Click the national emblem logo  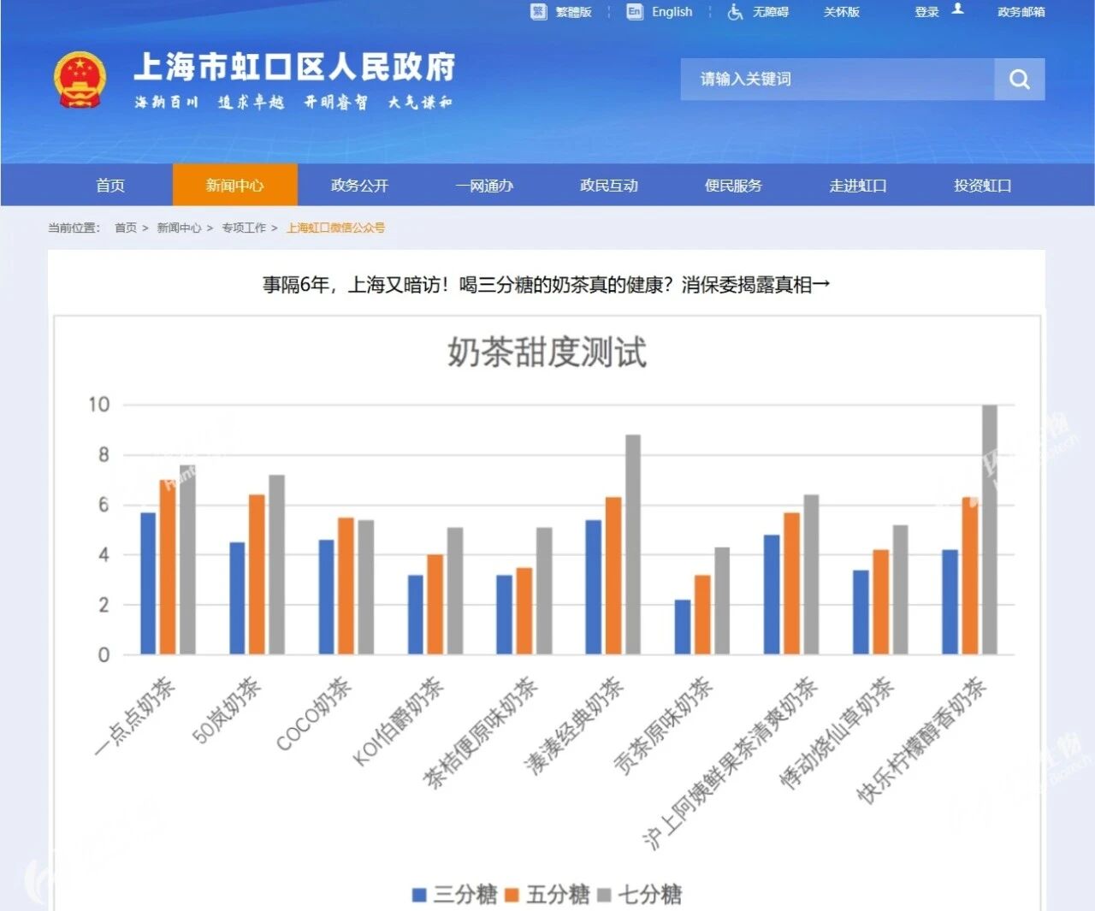coord(80,80)
